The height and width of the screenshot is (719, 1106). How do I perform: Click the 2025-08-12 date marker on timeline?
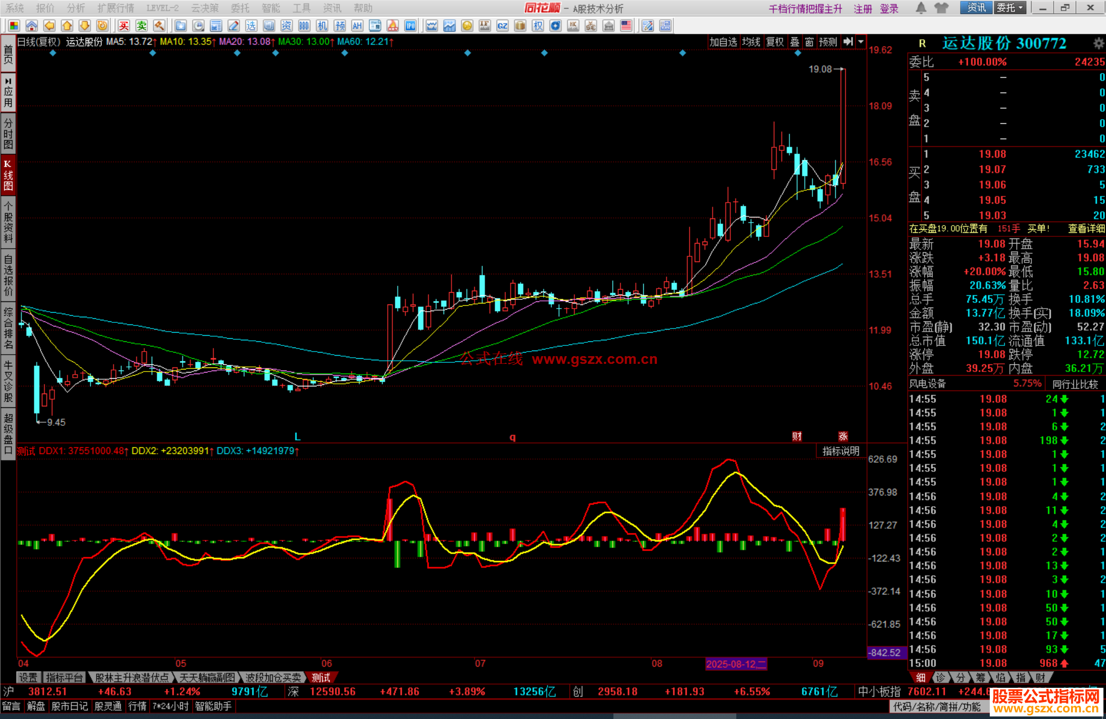pos(736,664)
